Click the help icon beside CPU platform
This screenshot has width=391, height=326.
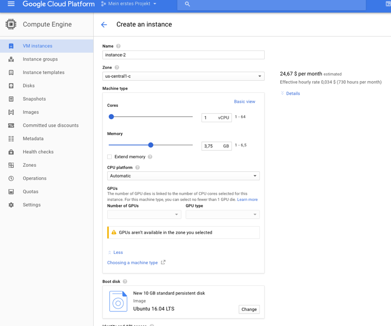click(x=137, y=167)
